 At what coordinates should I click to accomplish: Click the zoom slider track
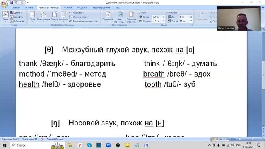point(251,139)
